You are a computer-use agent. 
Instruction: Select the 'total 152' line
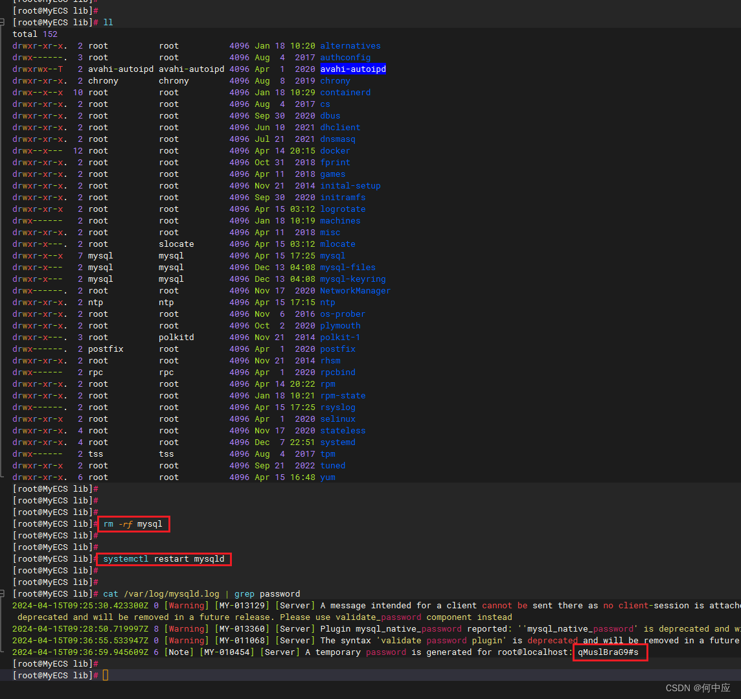pyautogui.click(x=35, y=34)
